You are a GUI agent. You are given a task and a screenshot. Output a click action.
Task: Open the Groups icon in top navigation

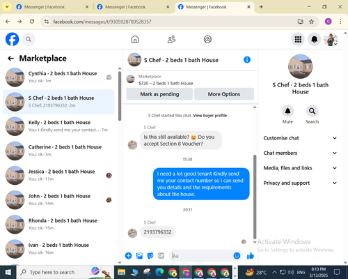(207, 39)
